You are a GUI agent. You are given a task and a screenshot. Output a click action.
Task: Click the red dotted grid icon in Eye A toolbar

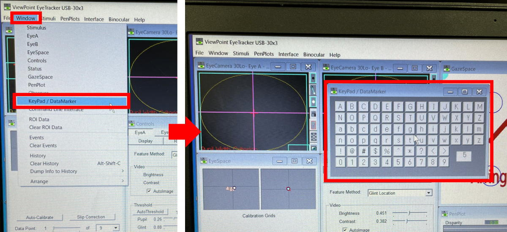313,125
